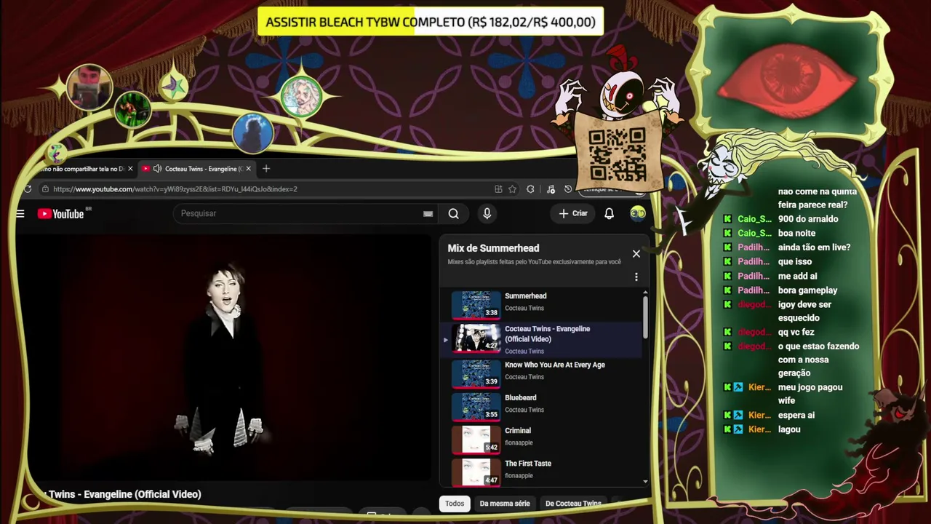Open the YouTube account avatar menu
Image resolution: width=931 pixels, height=524 pixels.
tap(637, 213)
